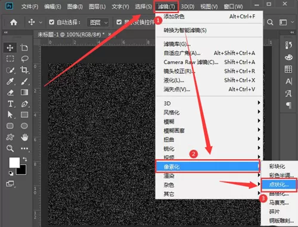
Task: Expand the 风格化 submenu
Action: pos(209,112)
